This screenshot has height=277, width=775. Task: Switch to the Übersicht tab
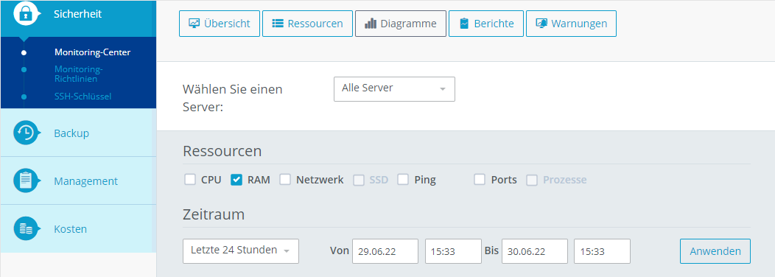click(x=220, y=24)
